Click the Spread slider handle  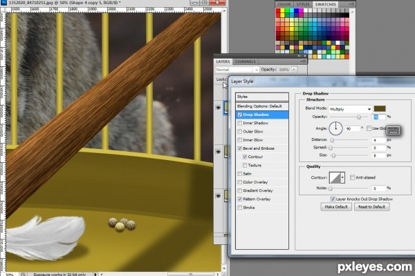(331, 148)
